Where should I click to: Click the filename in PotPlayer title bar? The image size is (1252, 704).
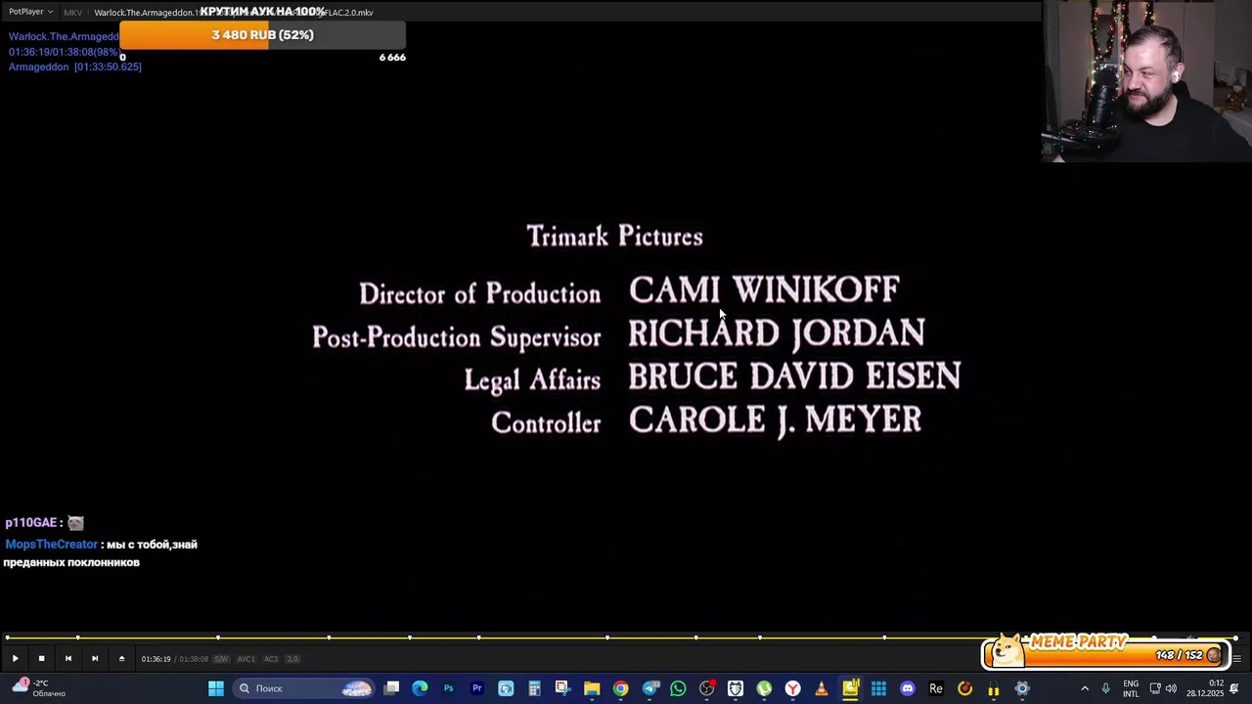click(x=233, y=13)
